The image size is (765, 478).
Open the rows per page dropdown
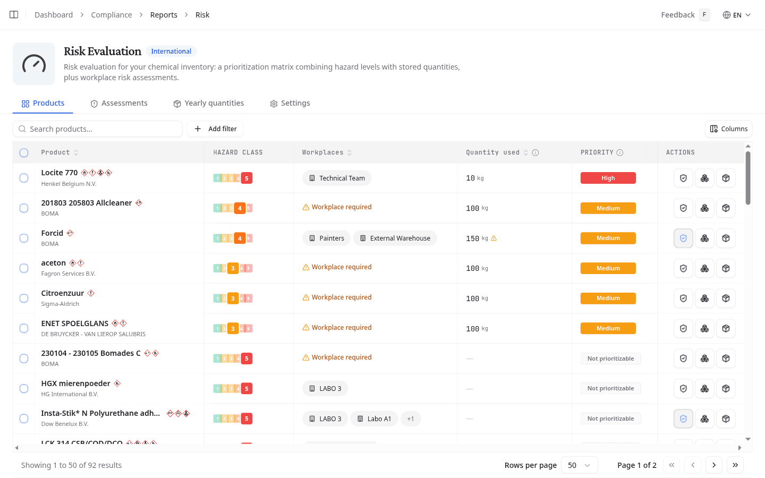(x=580, y=465)
